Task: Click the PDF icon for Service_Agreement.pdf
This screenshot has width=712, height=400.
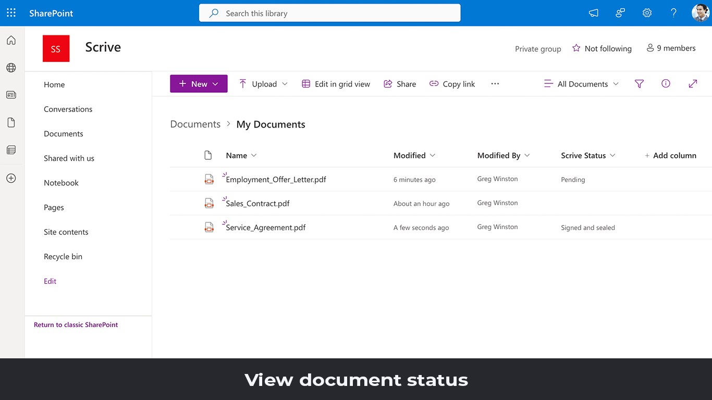Action: 209,227
